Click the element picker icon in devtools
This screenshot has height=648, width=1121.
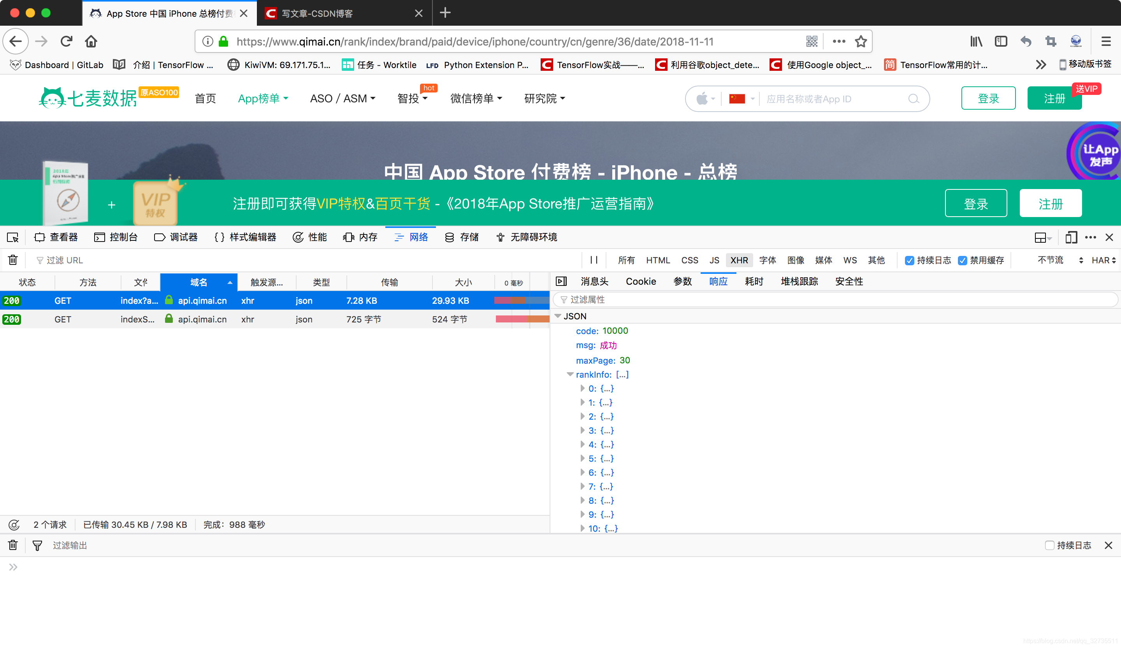[13, 237]
